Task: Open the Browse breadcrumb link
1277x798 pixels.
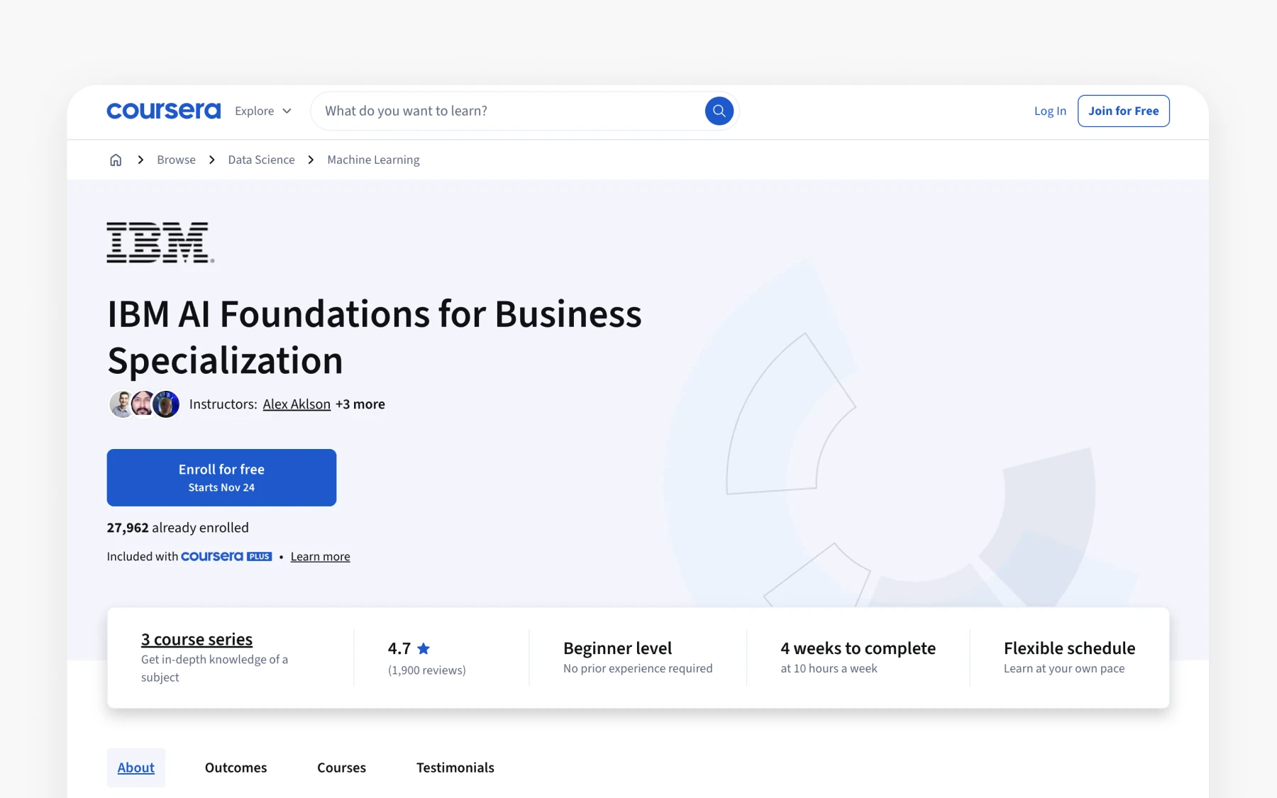Action: coord(176,160)
